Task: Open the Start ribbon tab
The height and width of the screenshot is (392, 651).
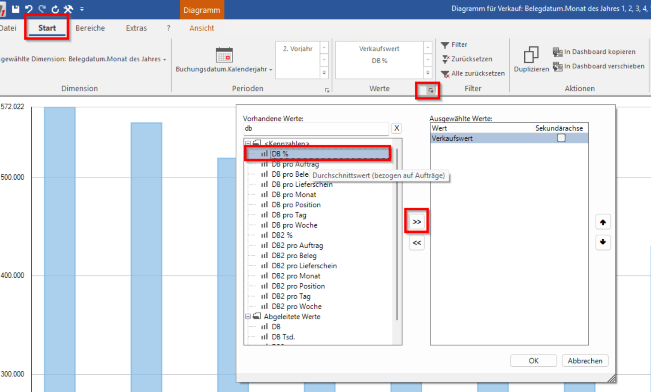Action: click(47, 28)
